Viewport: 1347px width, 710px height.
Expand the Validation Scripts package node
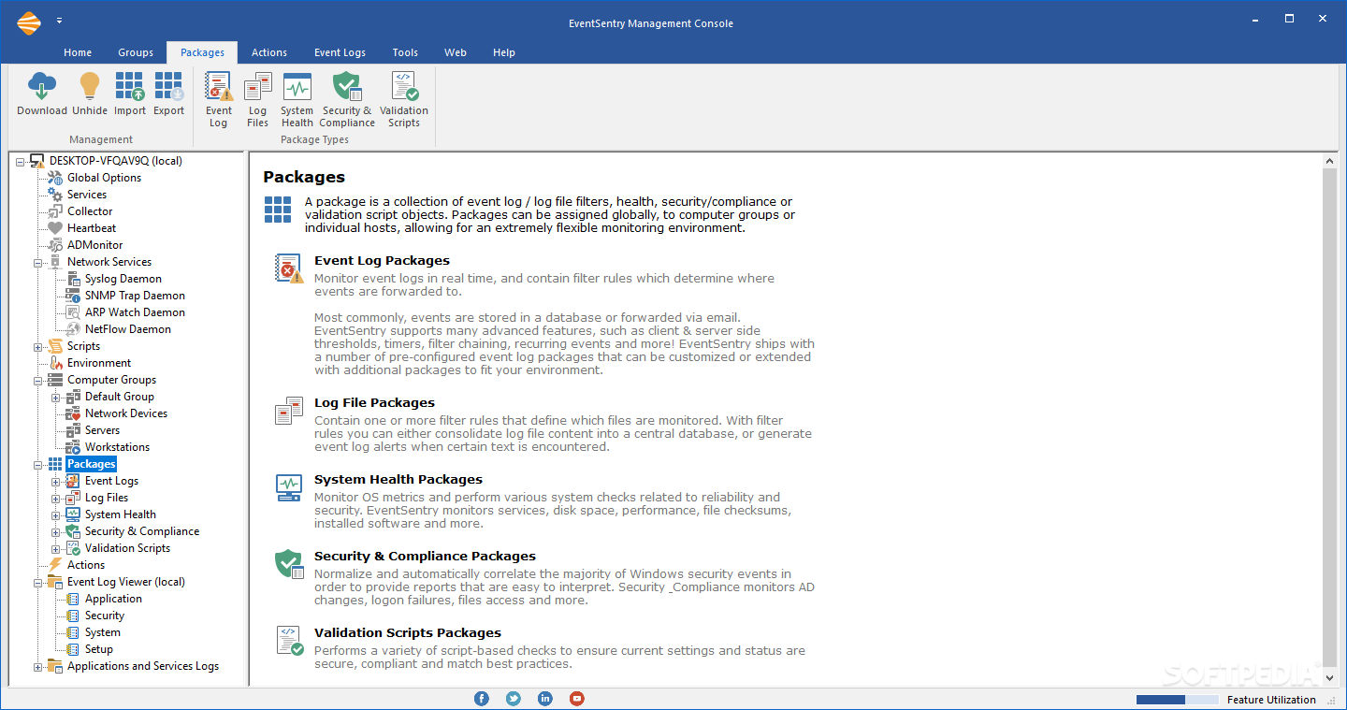pyautogui.click(x=56, y=548)
